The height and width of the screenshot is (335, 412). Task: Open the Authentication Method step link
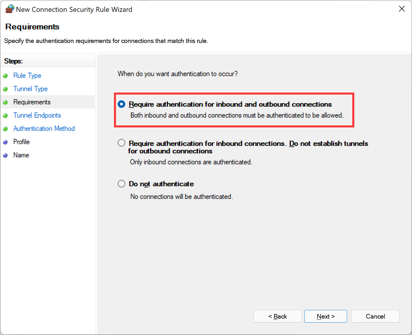[44, 129]
